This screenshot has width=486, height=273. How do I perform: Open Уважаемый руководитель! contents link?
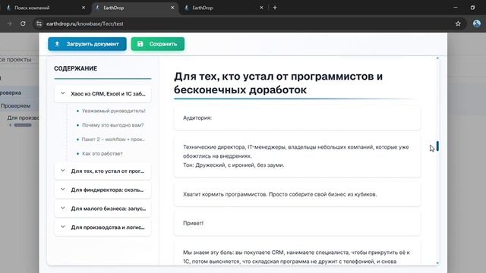(113, 111)
